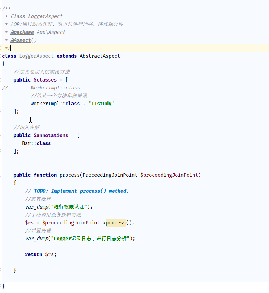The height and width of the screenshot is (293, 269).
Task: Click the '@package' doc tag
Action: 22,32
